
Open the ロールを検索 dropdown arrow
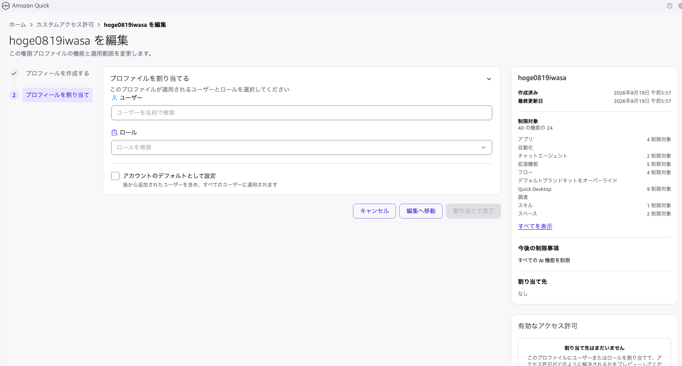(x=484, y=147)
